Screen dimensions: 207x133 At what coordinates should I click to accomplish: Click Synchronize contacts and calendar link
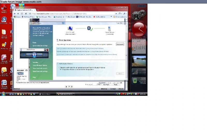(x=87, y=54)
